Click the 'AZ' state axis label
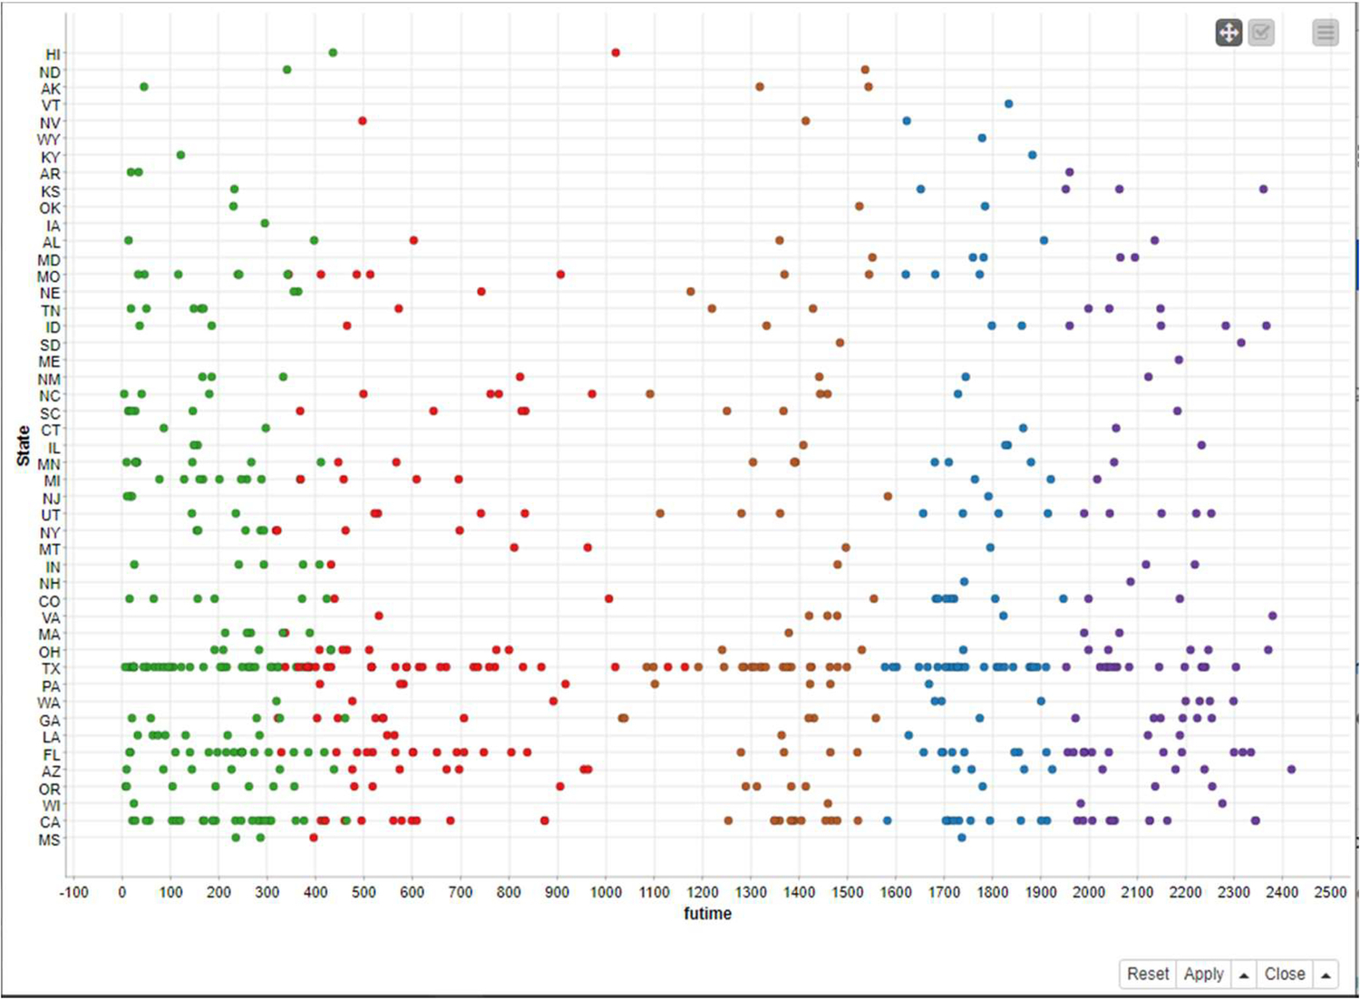1360x999 pixels. [x=51, y=772]
